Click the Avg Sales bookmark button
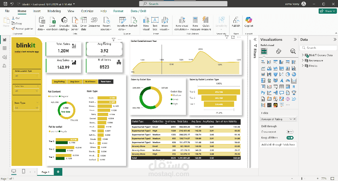 coord(75,82)
